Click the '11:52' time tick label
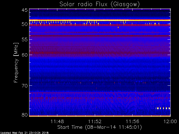The width and height of the screenshot is (179, 134). coord(95,121)
